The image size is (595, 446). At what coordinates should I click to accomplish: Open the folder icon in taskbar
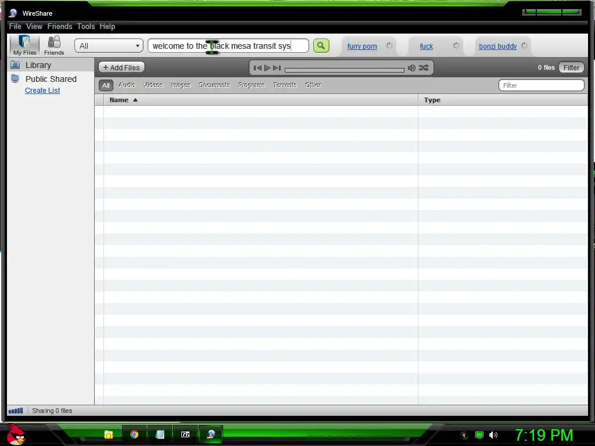(109, 434)
